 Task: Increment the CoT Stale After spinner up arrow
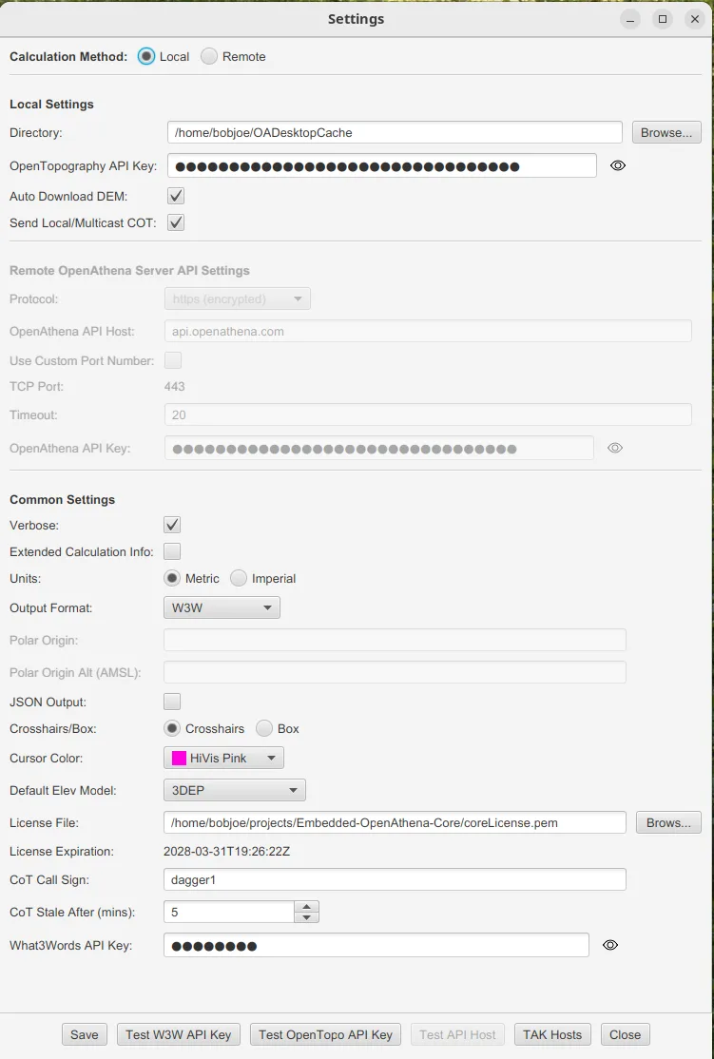tap(307, 906)
